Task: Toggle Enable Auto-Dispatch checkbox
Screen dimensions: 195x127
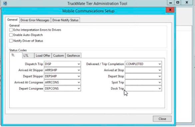Action: click(x=11, y=35)
